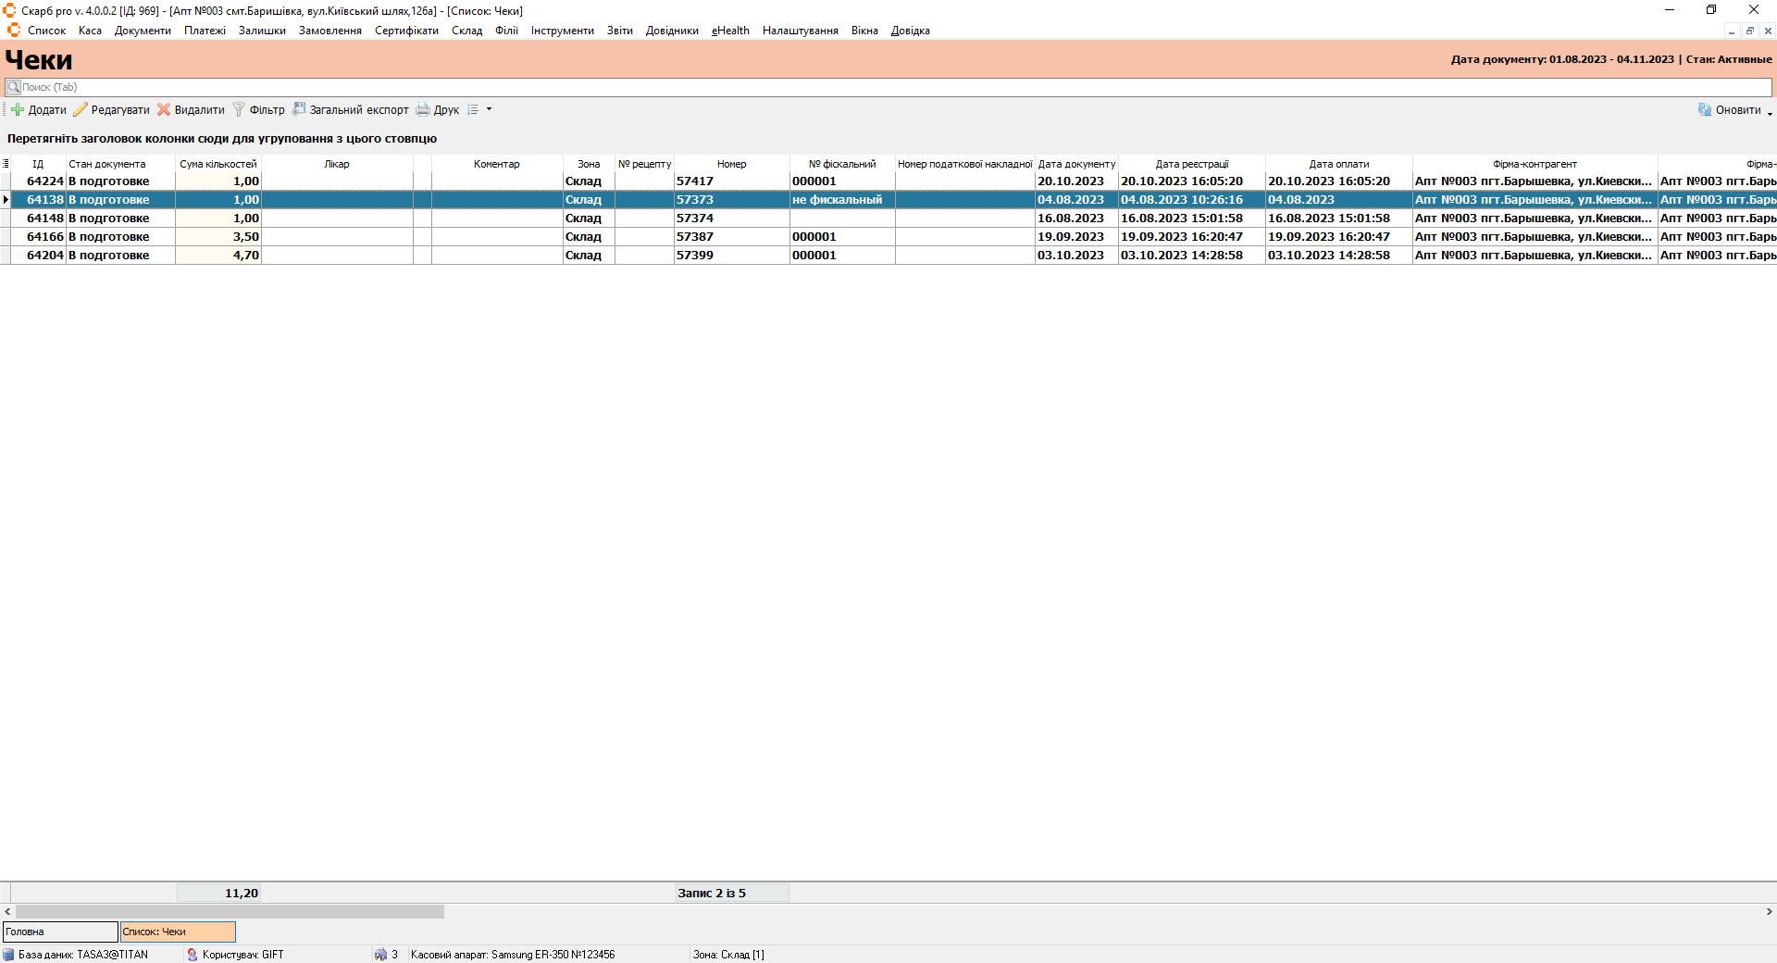The image size is (1777, 963).
Task: Sort by Дата документу column header
Action: pos(1076,164)
